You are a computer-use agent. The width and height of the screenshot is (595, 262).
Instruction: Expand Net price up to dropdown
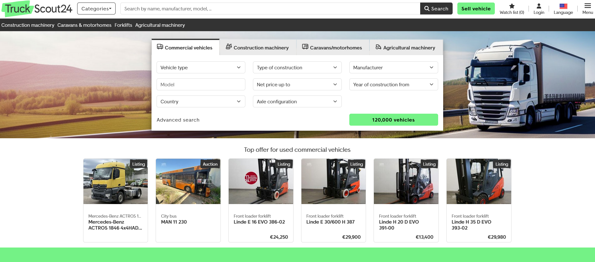297,84
